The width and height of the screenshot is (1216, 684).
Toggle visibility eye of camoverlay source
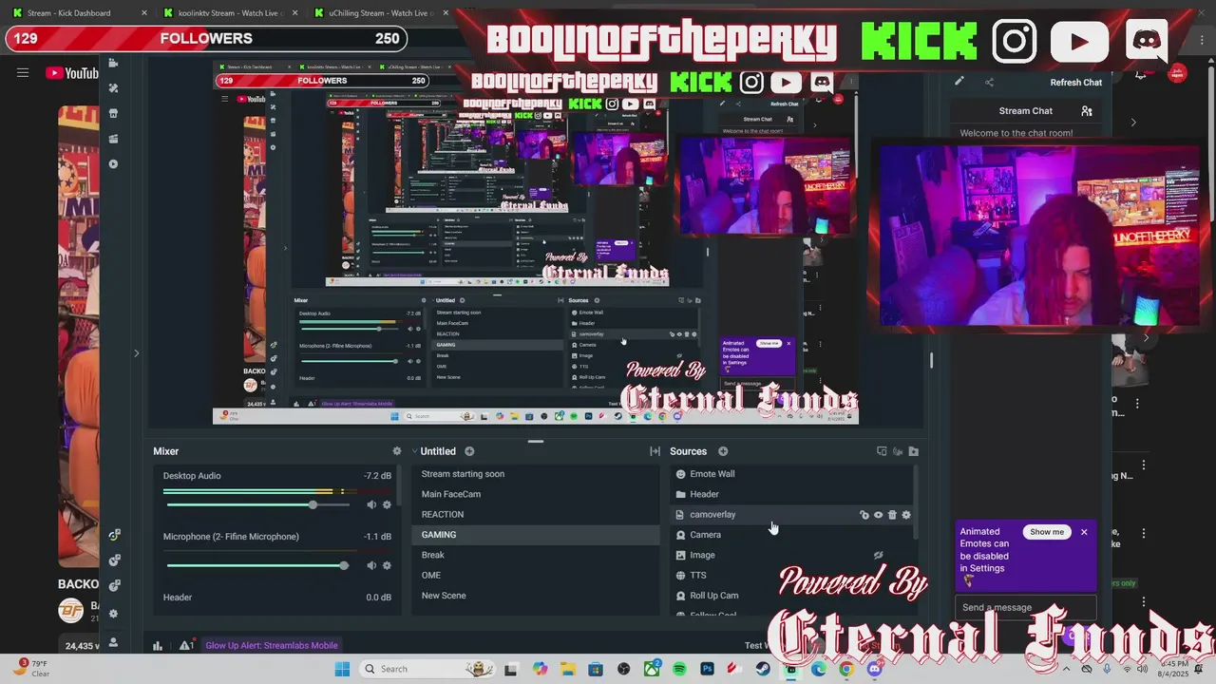coord(878,515)
